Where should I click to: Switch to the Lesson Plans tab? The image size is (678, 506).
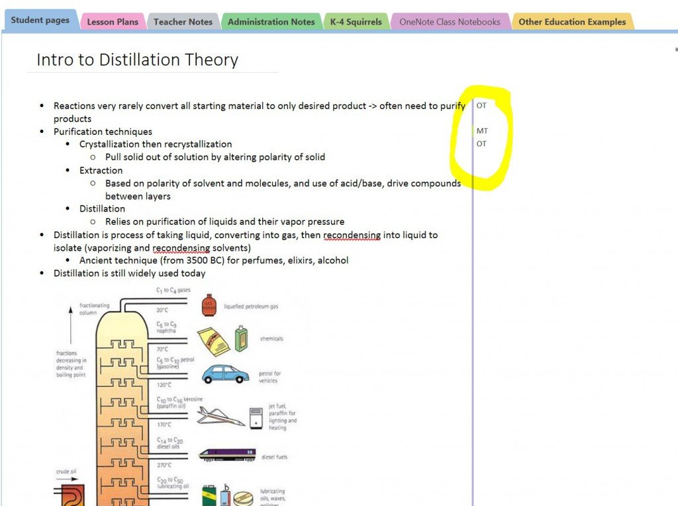[113, 22]
